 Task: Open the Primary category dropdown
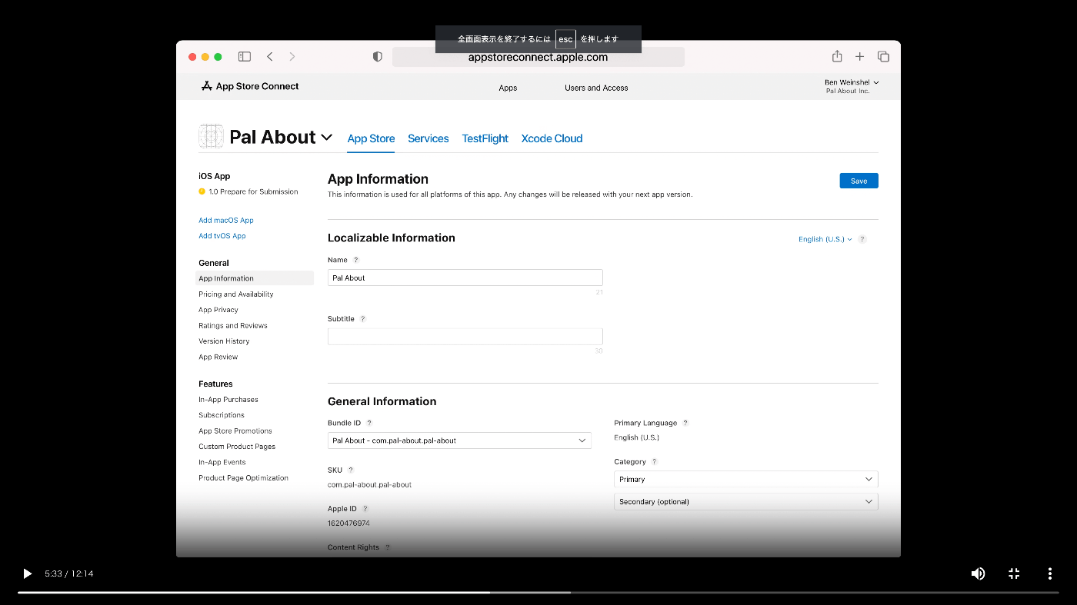tap(746, 479)
